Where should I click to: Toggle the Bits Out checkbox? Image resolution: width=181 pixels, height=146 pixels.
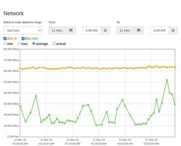click(x=23, y=38)
